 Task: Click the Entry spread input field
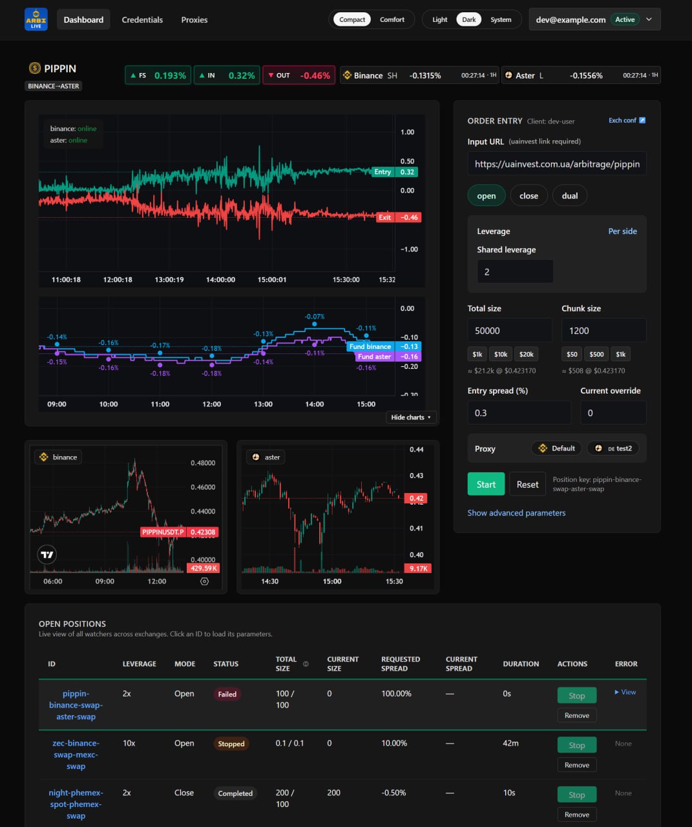(x=519, y=413)
